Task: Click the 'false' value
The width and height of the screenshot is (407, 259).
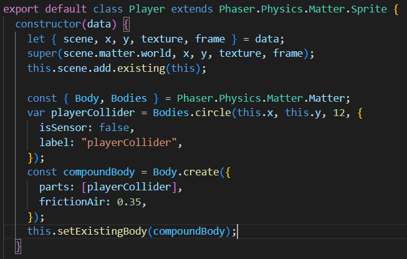Action: pos(114,128)
